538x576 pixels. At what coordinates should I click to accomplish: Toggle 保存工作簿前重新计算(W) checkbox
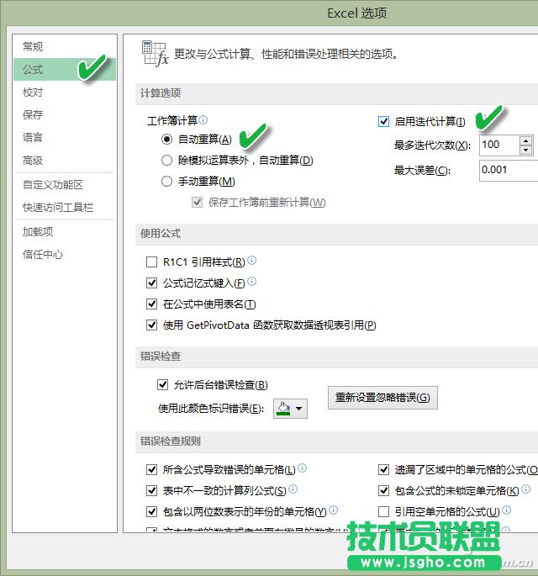click(198, 202)
